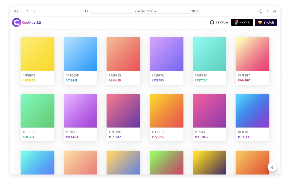The image size is (290, 181).
Task: Click the back navigation arrow
Action: [27, 11]
